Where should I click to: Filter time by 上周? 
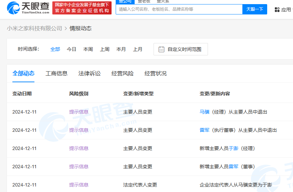tap(105, 49)
